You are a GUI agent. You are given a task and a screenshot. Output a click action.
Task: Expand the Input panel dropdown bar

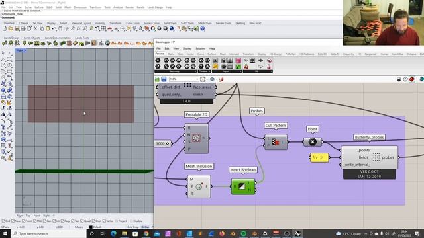click(x=227, y=71)
